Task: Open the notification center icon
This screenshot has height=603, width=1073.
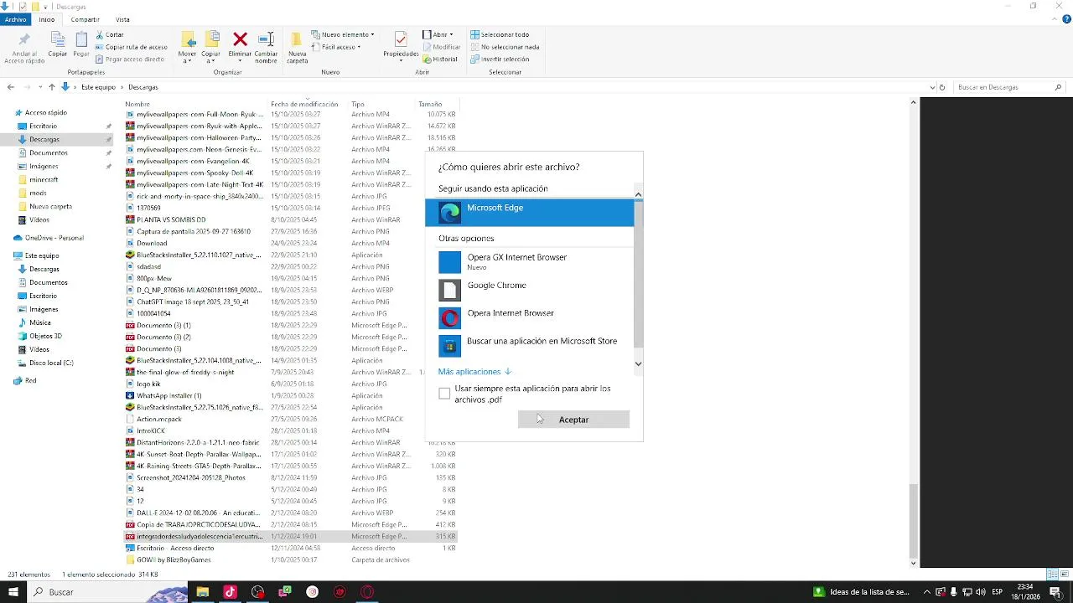Action: pyautogui.click(x=1056, y=592)
